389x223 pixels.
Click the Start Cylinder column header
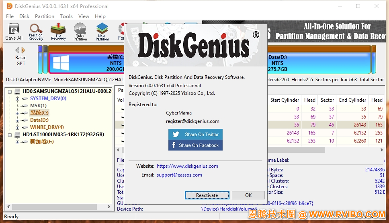(x=285, y=100)
